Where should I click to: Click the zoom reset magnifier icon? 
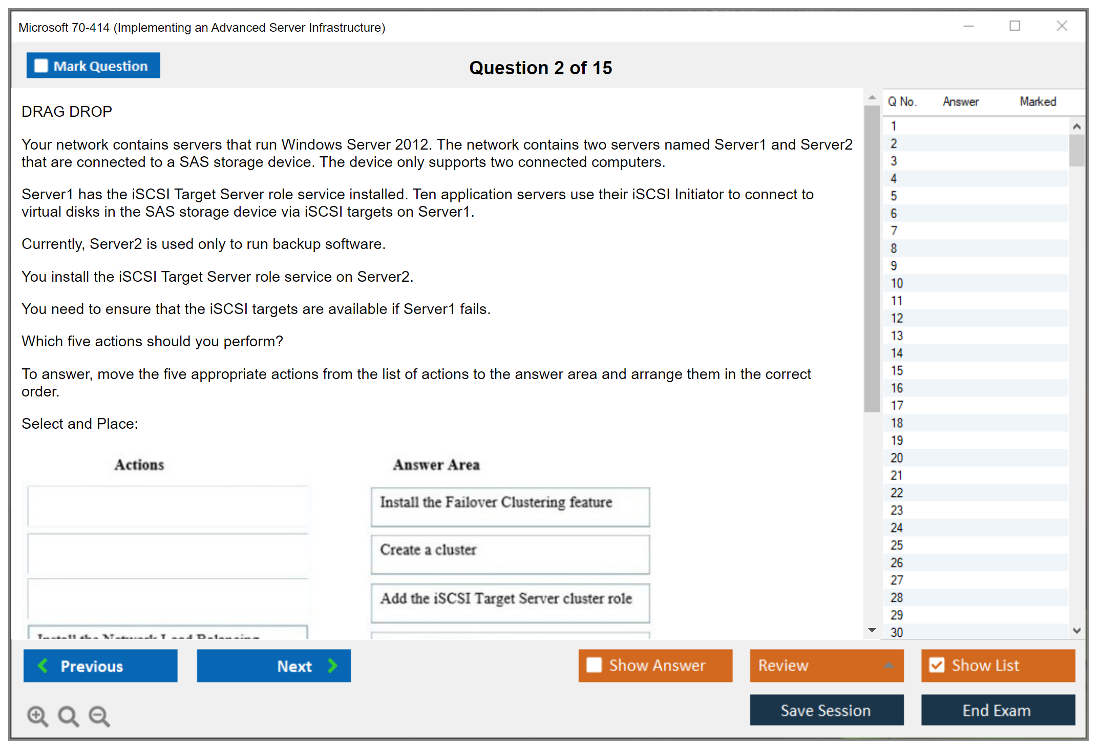(68, 716)
